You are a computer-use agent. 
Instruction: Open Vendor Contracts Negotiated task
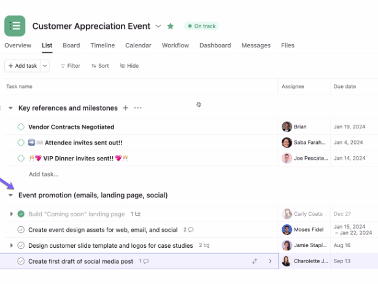[x=71, y=127]
